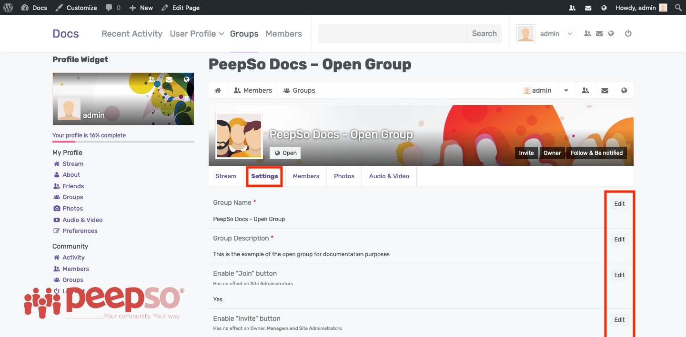Switch to the Settings group tab

tap(264, 176)
